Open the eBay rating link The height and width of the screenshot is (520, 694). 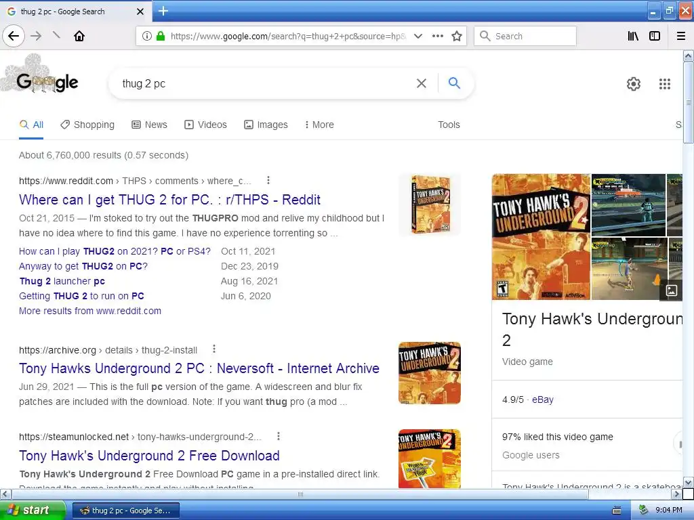543,399
